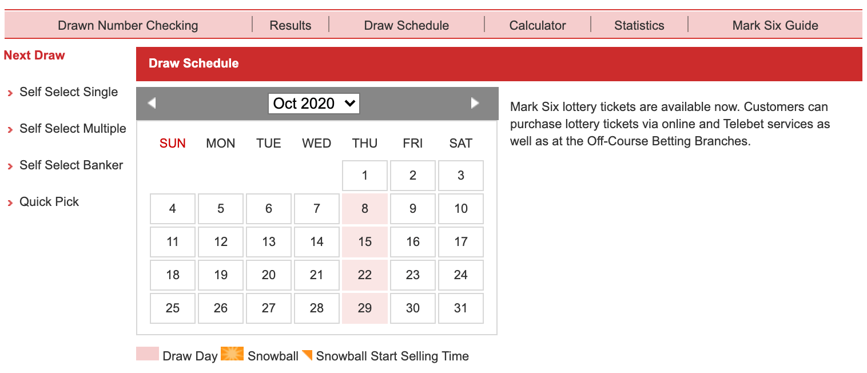This screenshot has width=867, height=373.
Task: Open the Self Select Single link
Action: click(69, 92)
